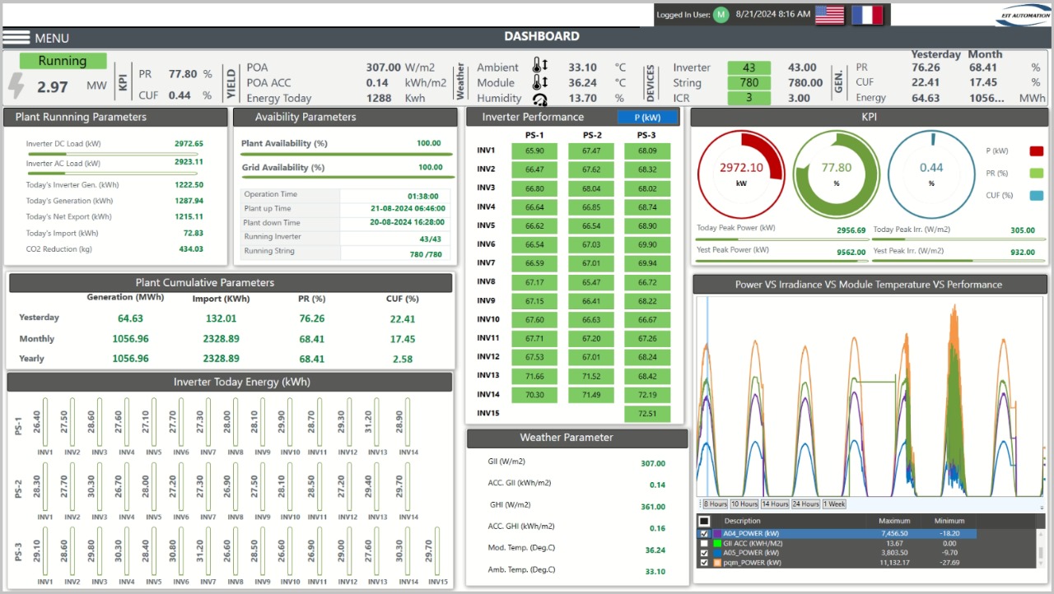This screenshot has width=1054, height=594.
Task: Click the hamburger menu icon
Action: 16,37
